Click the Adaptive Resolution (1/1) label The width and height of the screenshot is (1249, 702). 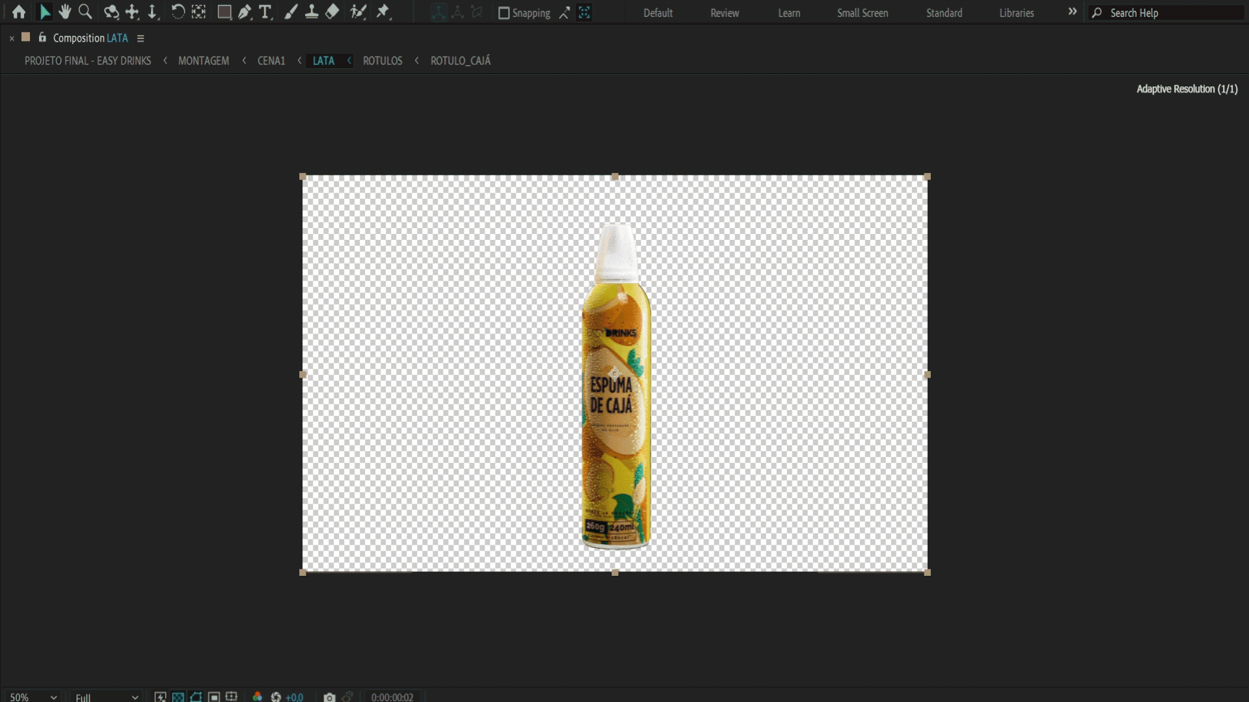[1187, 89]
